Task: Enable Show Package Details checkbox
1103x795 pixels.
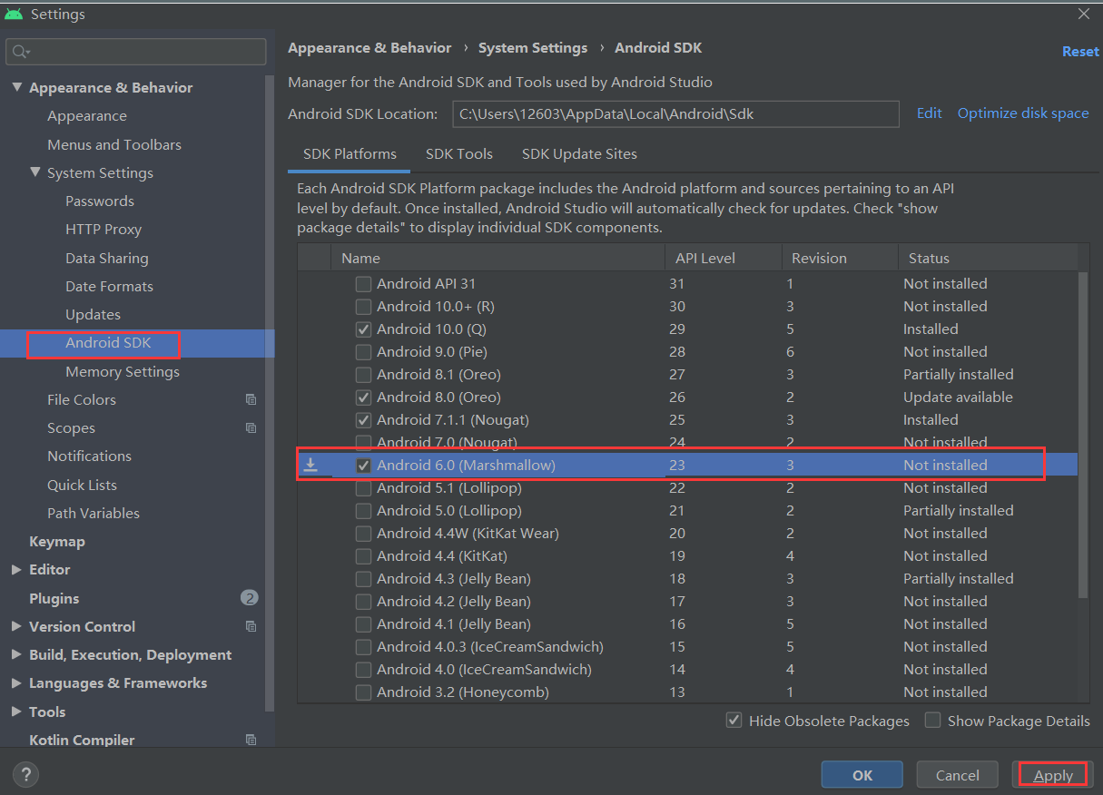Action: click(x=932, y=721)
